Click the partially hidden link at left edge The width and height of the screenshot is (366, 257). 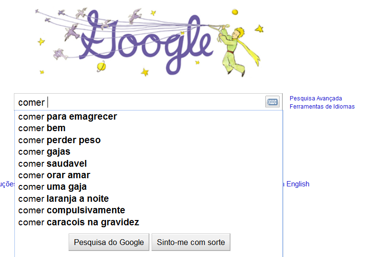tap(5, 184)
